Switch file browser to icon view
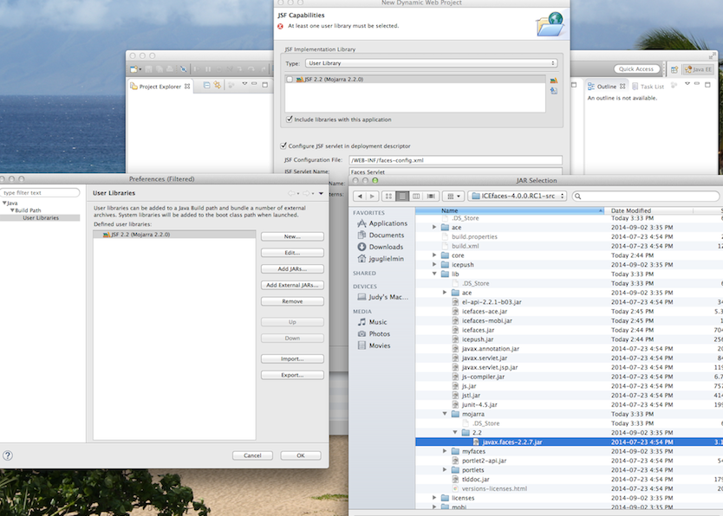This screenshot has width=723, height=516. point(389,197)
